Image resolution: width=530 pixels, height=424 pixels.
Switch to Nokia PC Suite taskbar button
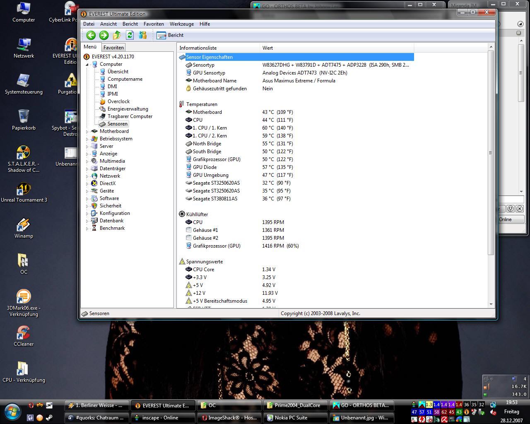coord(295,418)
